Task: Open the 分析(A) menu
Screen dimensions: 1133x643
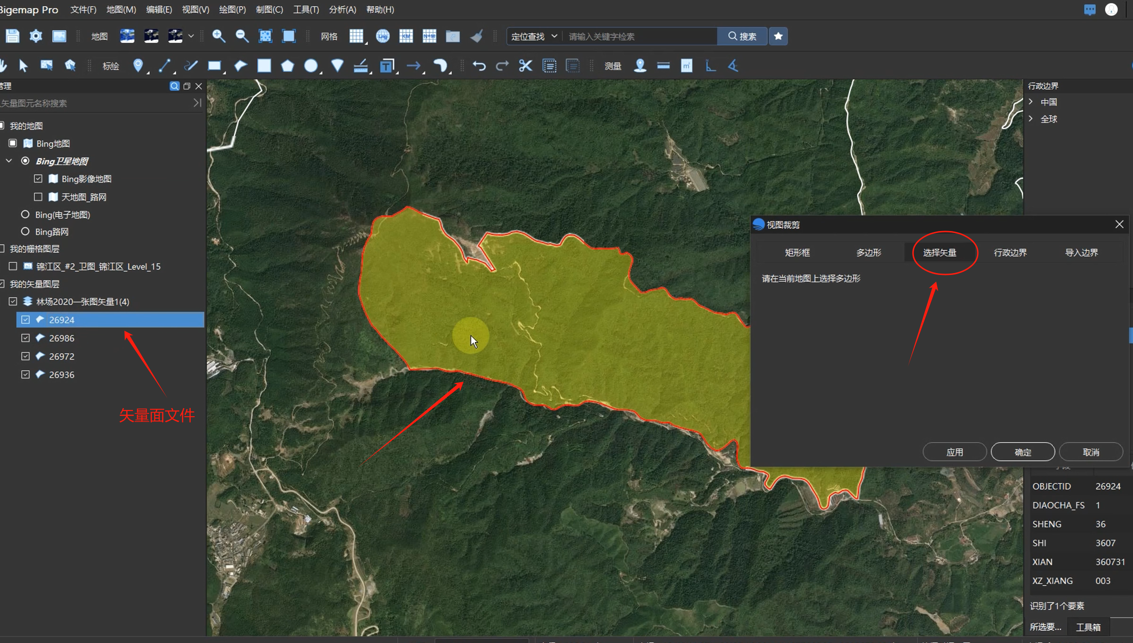Action: pyautogui.click(x=342, y=9)
